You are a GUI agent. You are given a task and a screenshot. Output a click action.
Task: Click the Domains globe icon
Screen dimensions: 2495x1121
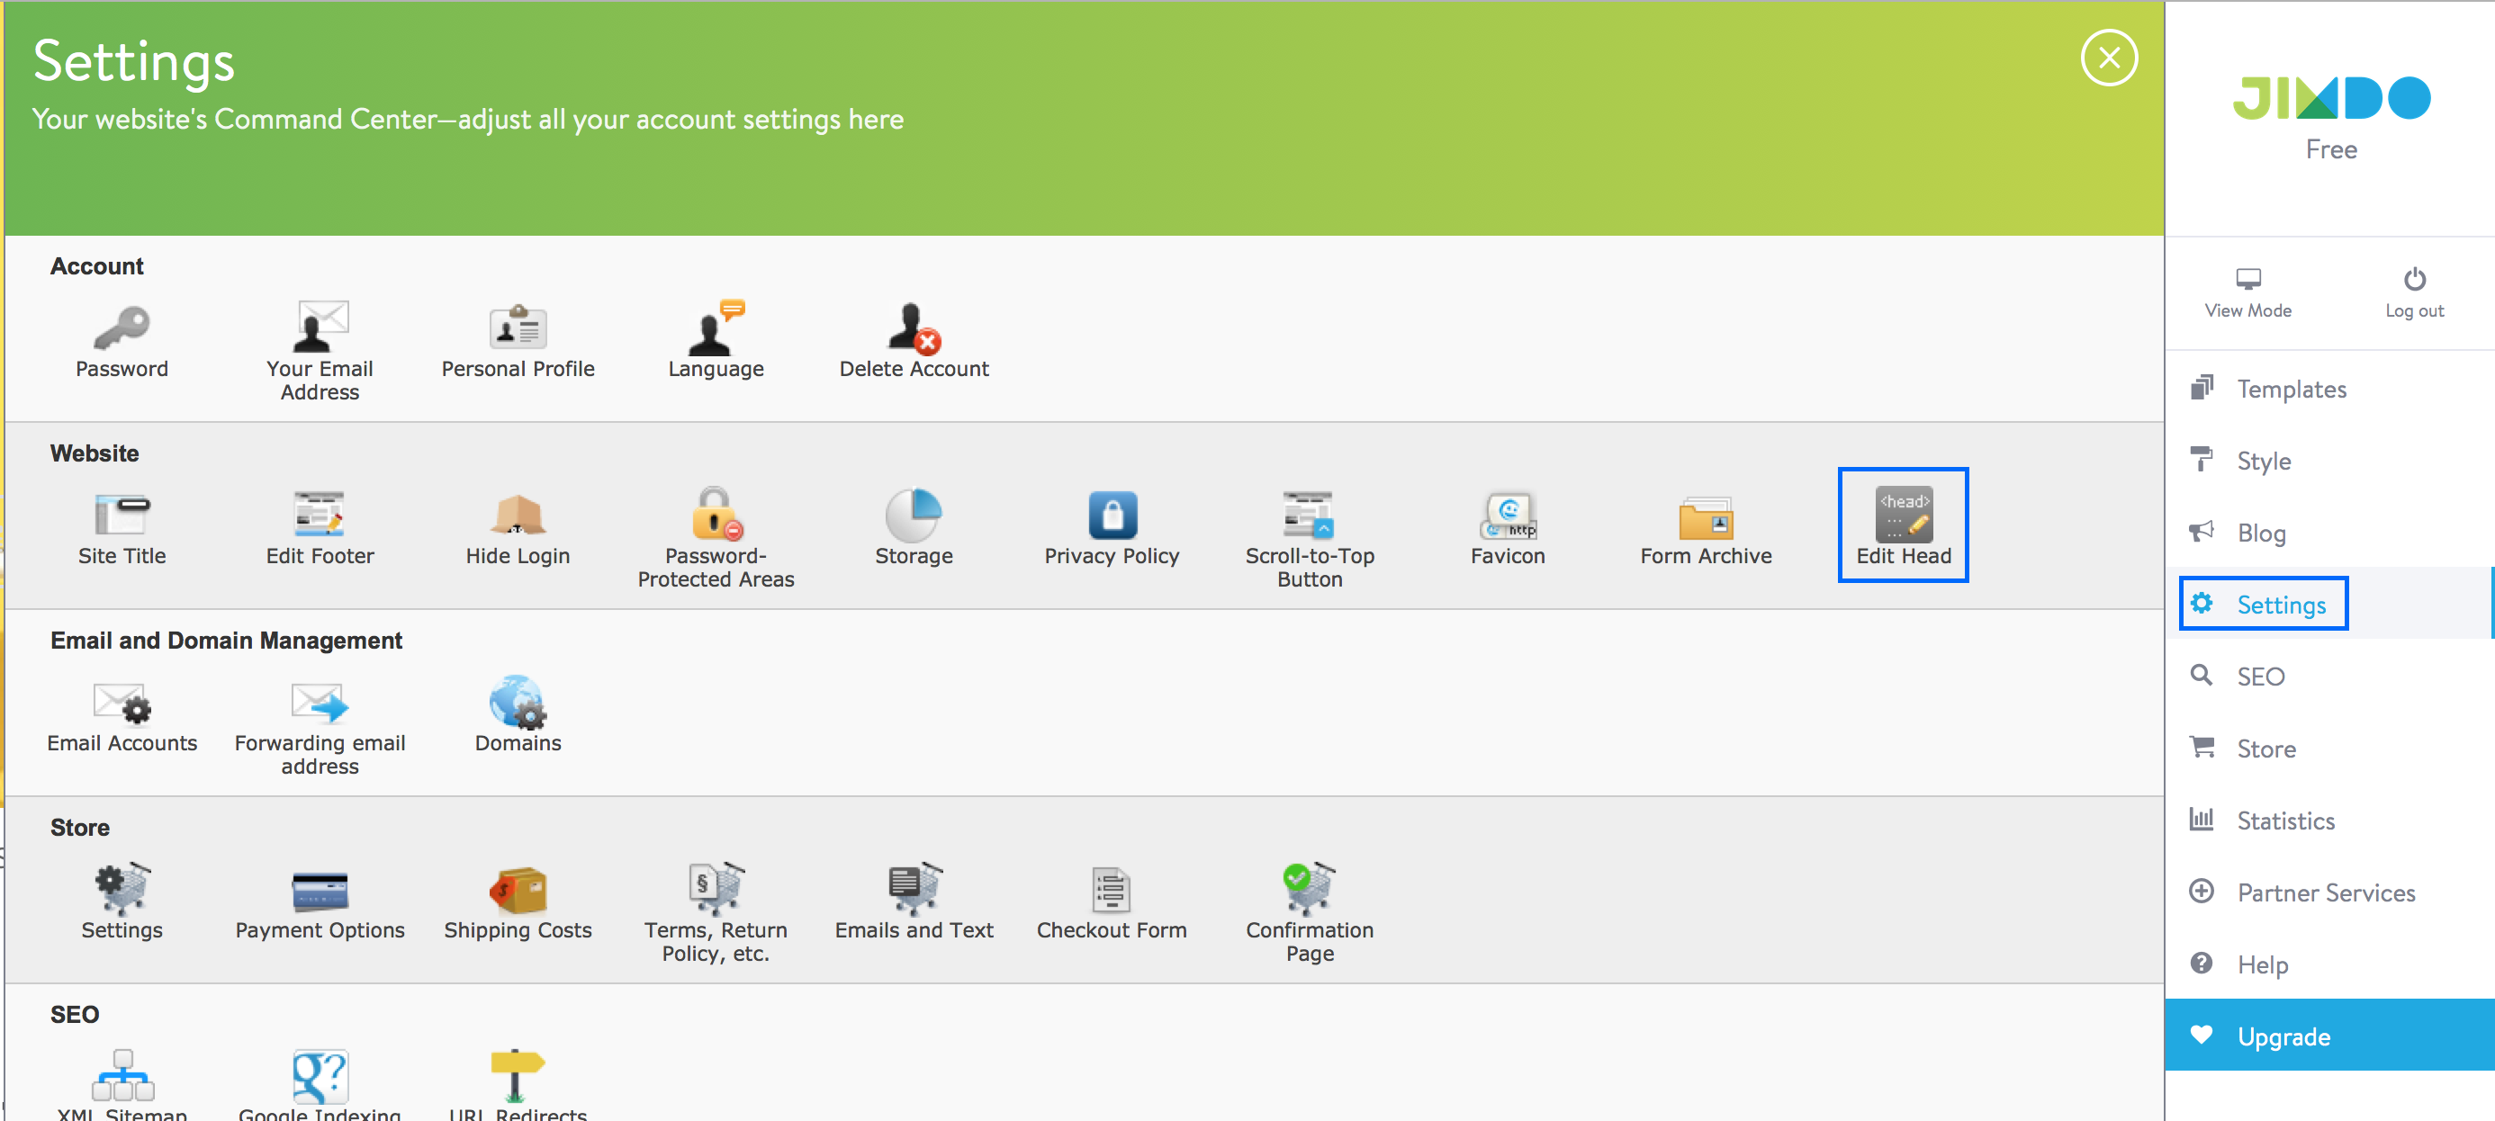click(x=518, y=703)
